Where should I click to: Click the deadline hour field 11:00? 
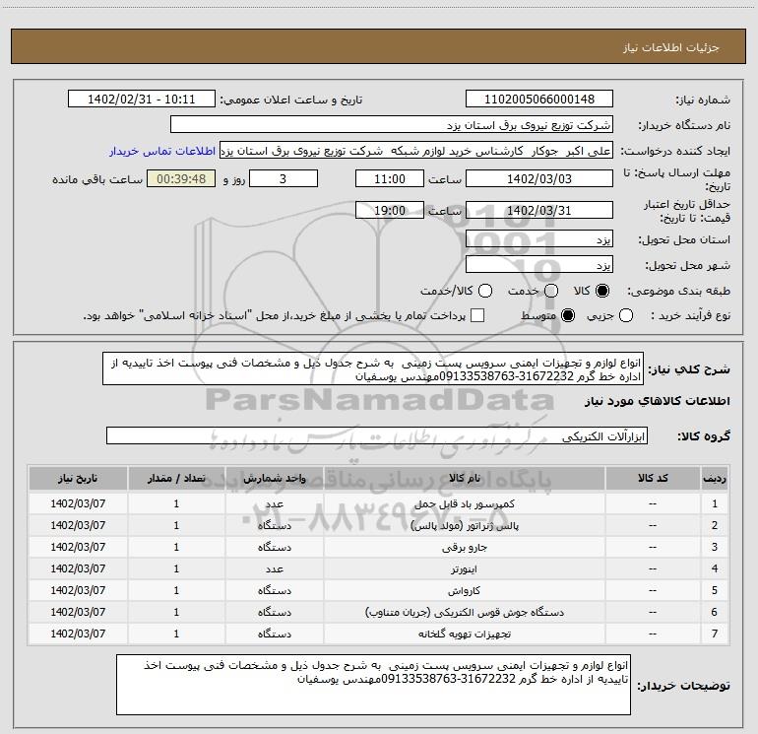pos(390,179)
